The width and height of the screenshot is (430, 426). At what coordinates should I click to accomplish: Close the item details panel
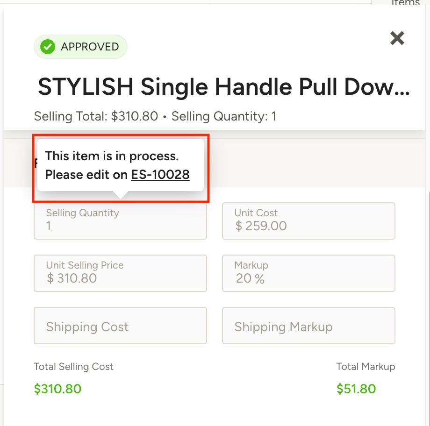tap(397, 38)
